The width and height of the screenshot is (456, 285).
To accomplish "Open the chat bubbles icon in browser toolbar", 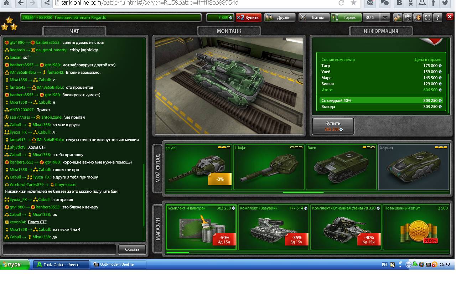I will 384,3.
